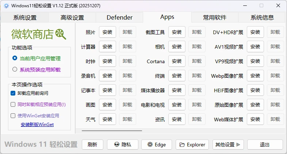Image resolution: width=287 pixels, height=154 pixels.
Task: Uninstall the 计算器 app
Action: point(127,46)
